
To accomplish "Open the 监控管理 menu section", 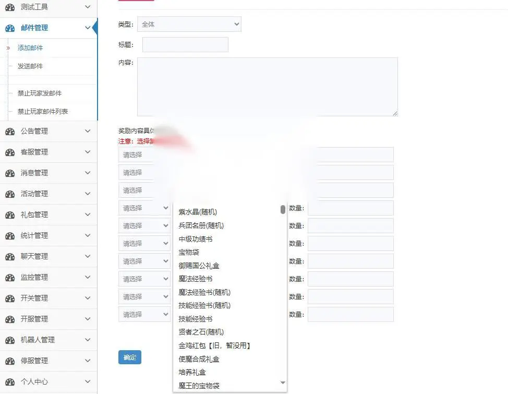I will point(49,278).
